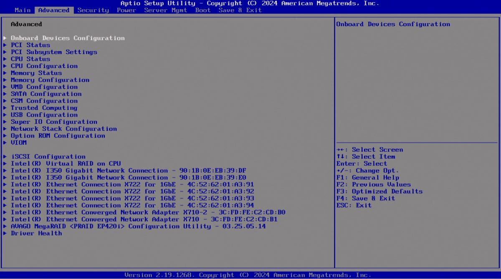Select PCI Subsystem Settings
The width and height of the screenshot is (501, 279).
click(x=54, y=52)
